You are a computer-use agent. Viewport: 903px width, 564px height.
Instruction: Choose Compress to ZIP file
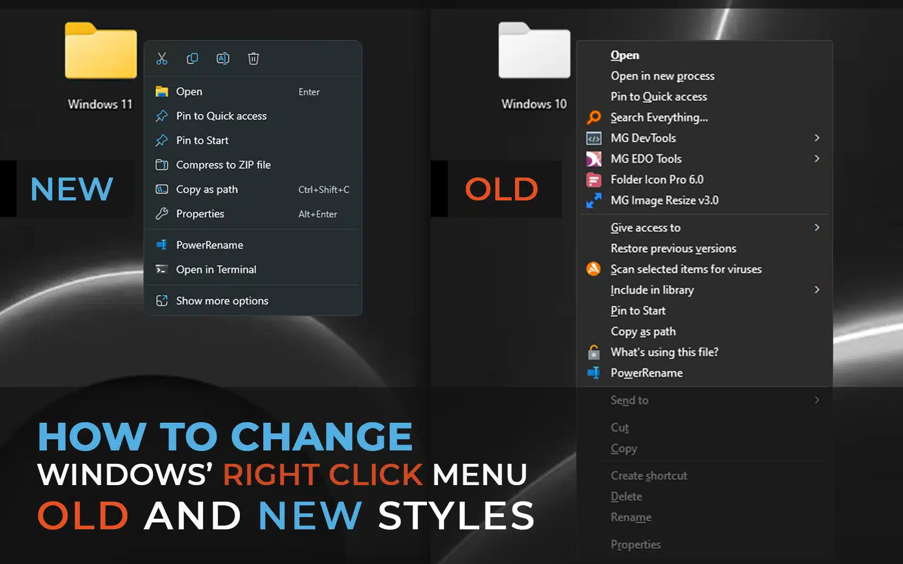pos(253,165)
